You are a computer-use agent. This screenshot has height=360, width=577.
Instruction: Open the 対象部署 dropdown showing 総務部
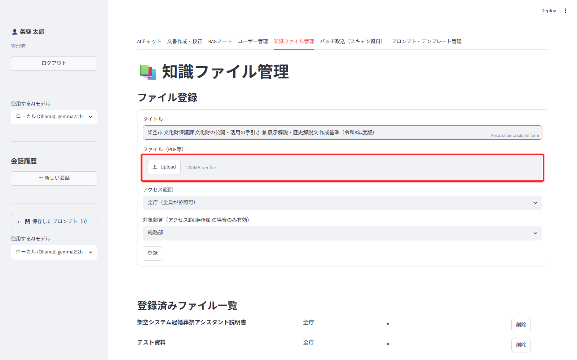pyautogui.click(x=343, y=233)
